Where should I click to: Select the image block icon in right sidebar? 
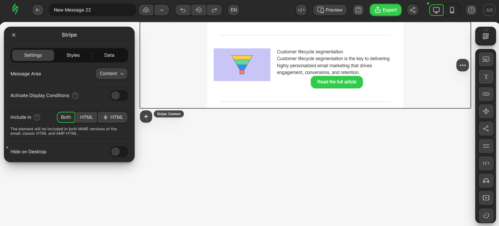pyautogui.click(x=486, y=59)
